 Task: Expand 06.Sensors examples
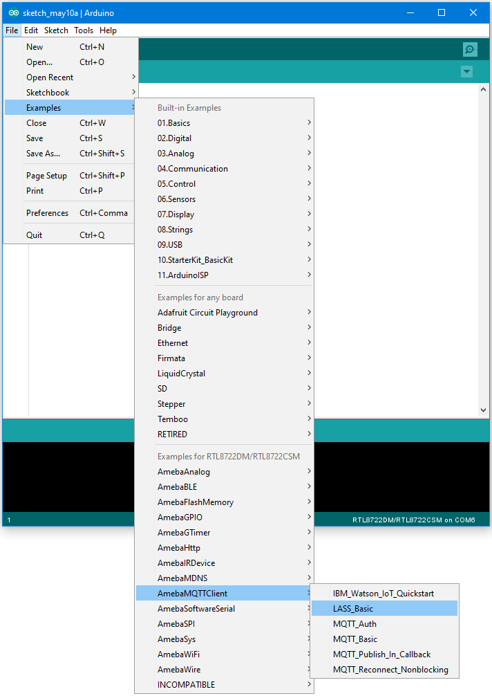coord(225,199)
